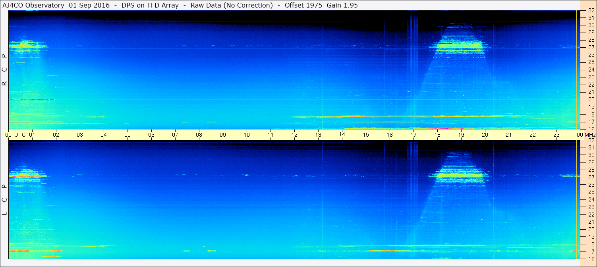Screen dimensions: 597x267
Task: Click the 'Offset 1975' value in the header
Action: (303, 5)
